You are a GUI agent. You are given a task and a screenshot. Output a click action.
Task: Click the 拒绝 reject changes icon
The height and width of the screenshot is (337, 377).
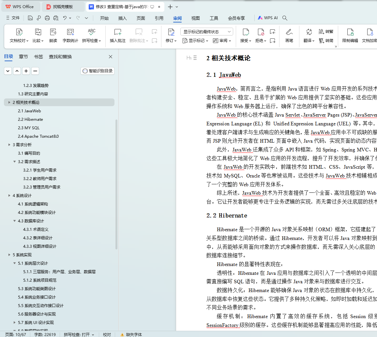tap(261, 32)
